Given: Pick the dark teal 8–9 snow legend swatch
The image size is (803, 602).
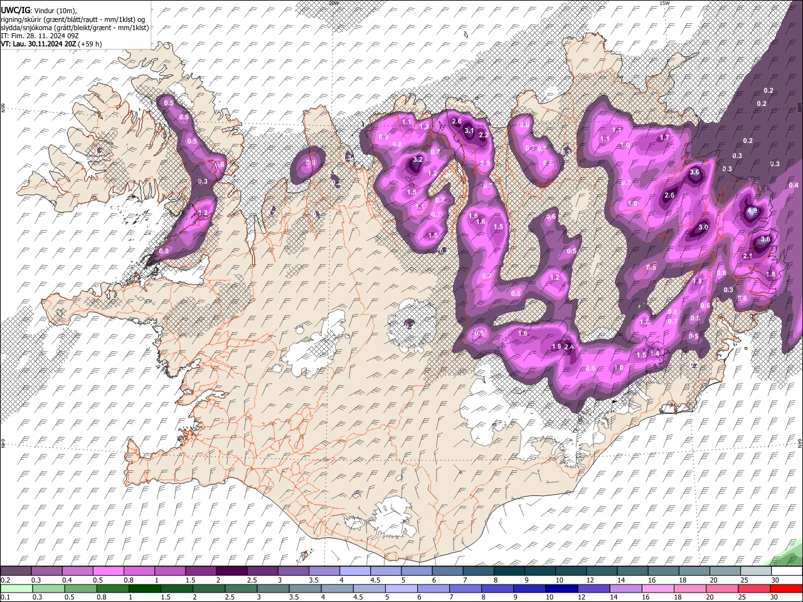Looking at the screenshot, I should coord(509,571).
